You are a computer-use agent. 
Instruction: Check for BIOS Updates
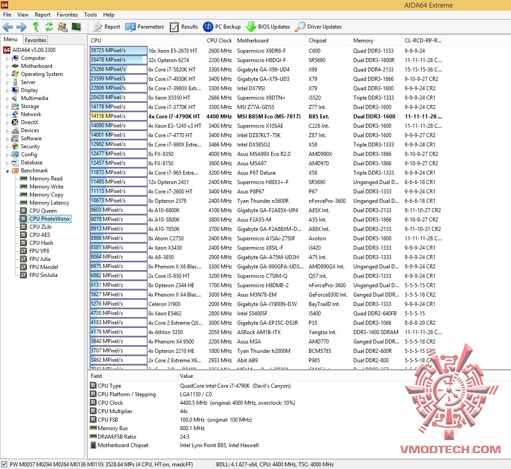point(268,27)
